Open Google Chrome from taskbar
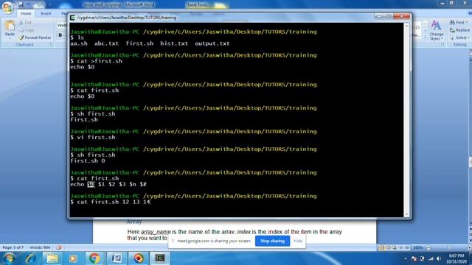472x265 pixels. [94, 258]
